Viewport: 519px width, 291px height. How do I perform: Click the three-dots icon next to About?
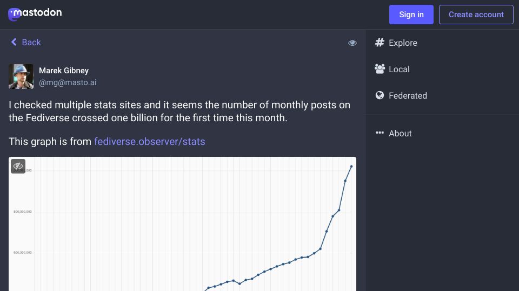pos(380,133)
